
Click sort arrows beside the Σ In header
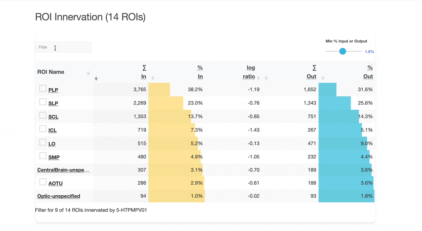point(153,78)
